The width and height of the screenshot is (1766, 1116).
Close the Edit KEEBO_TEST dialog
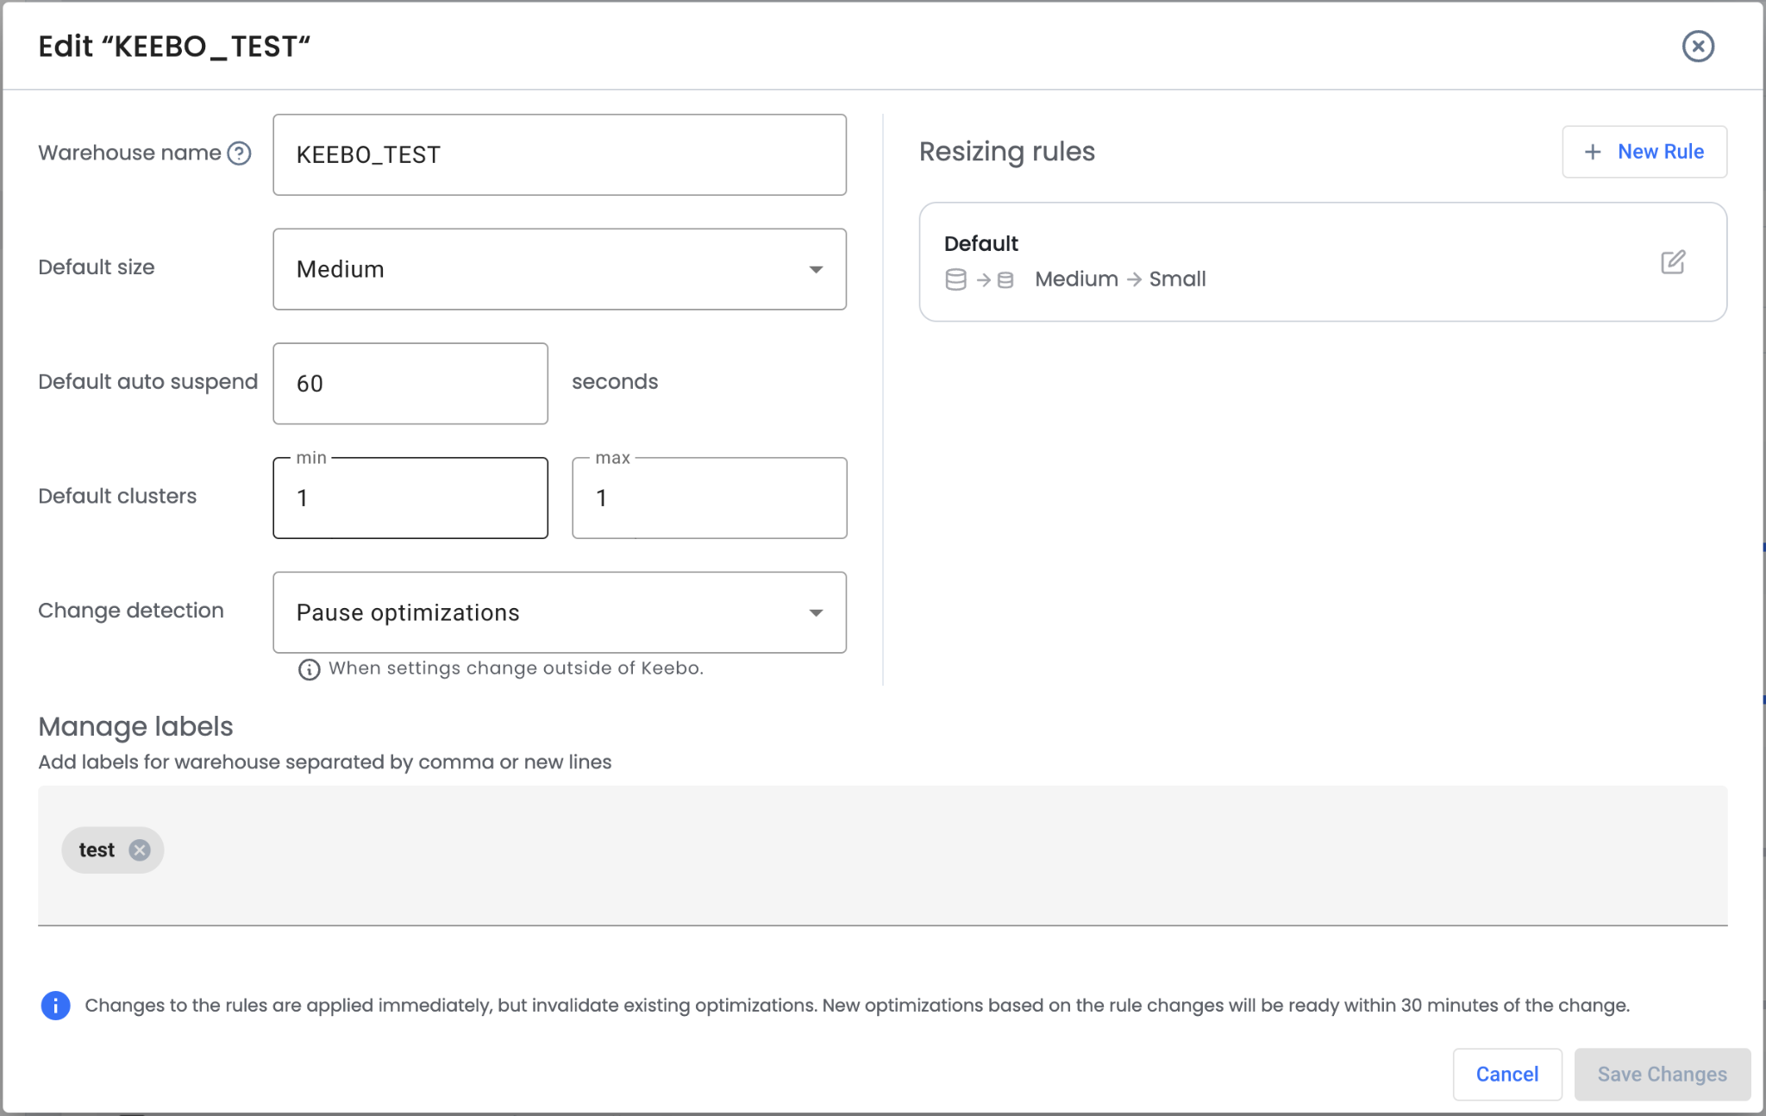tap(1697, 47)
